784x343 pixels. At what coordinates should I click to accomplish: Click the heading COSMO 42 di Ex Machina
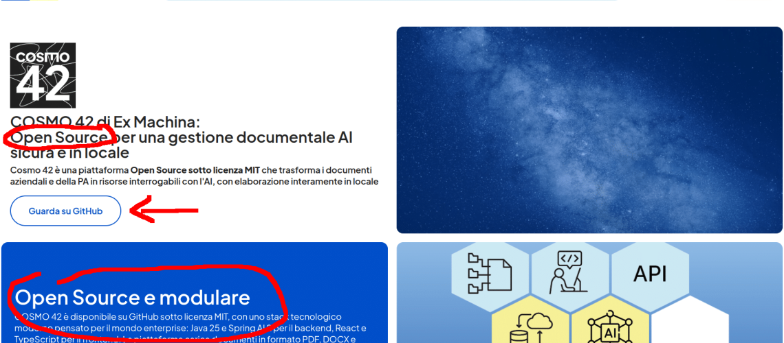[105, 122]
